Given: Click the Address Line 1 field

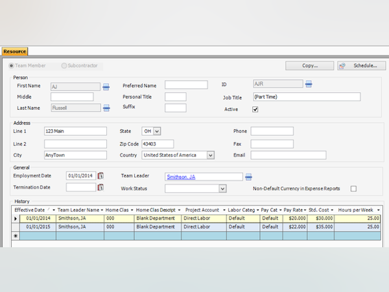Looking at the screenshot, I should coord(75,131).
